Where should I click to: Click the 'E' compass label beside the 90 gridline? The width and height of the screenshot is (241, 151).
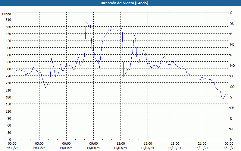pos(231,118)
